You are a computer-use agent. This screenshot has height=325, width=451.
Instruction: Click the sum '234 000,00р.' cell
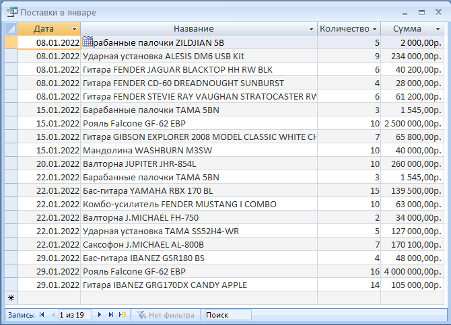(x=412, y=56)
